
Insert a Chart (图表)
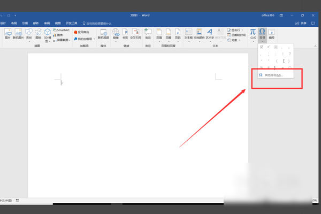[58, 35]
